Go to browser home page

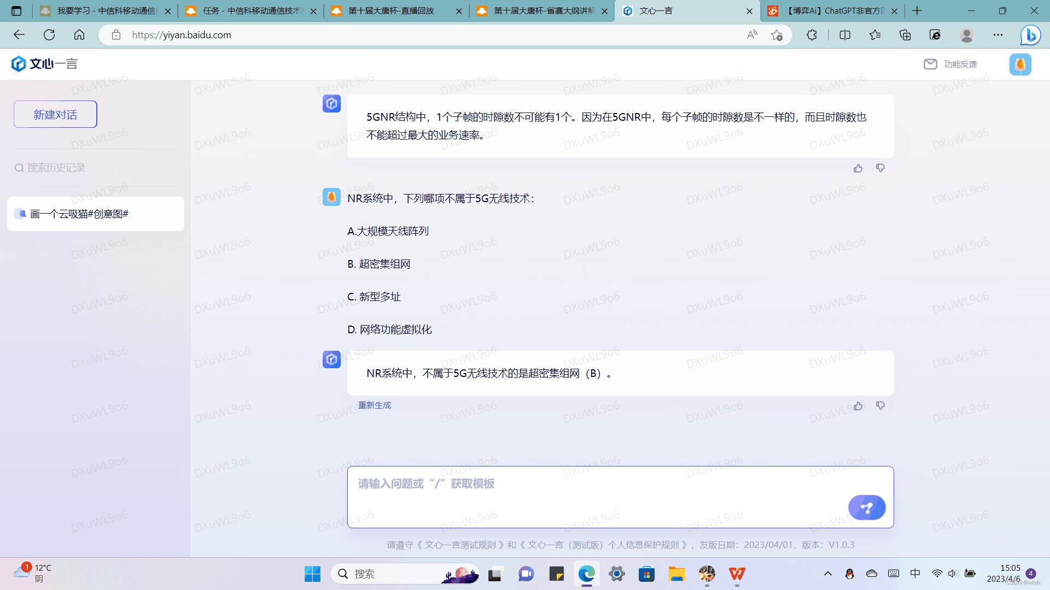79,35
